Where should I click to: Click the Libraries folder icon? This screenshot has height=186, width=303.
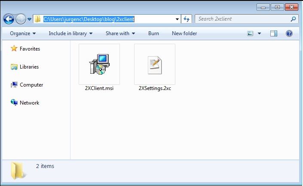tap(14, 67)
